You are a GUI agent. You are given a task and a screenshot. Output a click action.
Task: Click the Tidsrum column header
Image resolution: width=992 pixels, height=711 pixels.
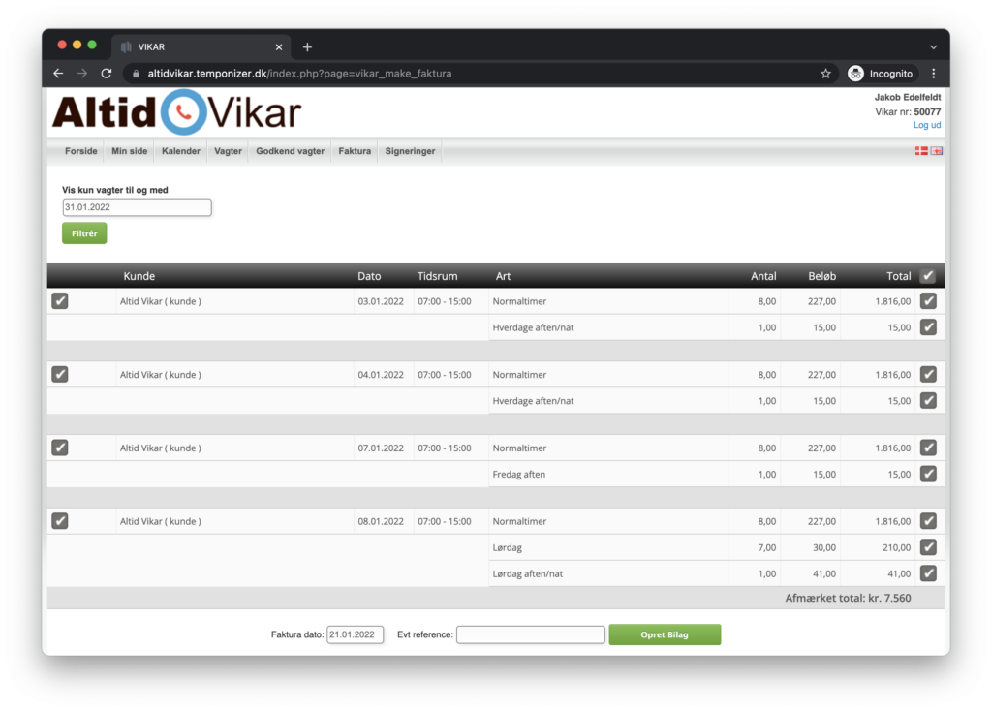(x=437, y=276)
